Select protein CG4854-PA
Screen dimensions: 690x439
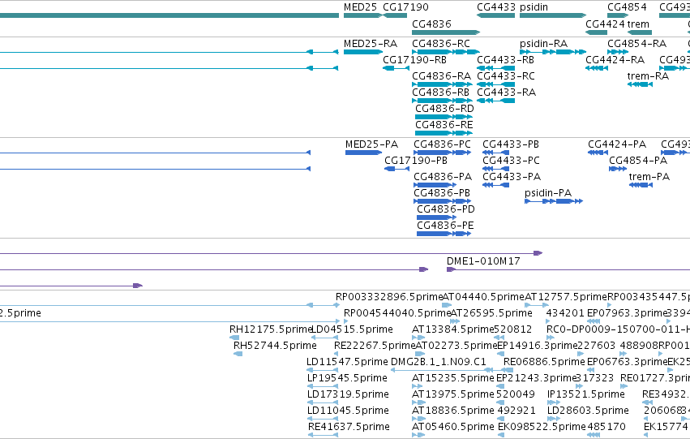[x=618, y=169]
